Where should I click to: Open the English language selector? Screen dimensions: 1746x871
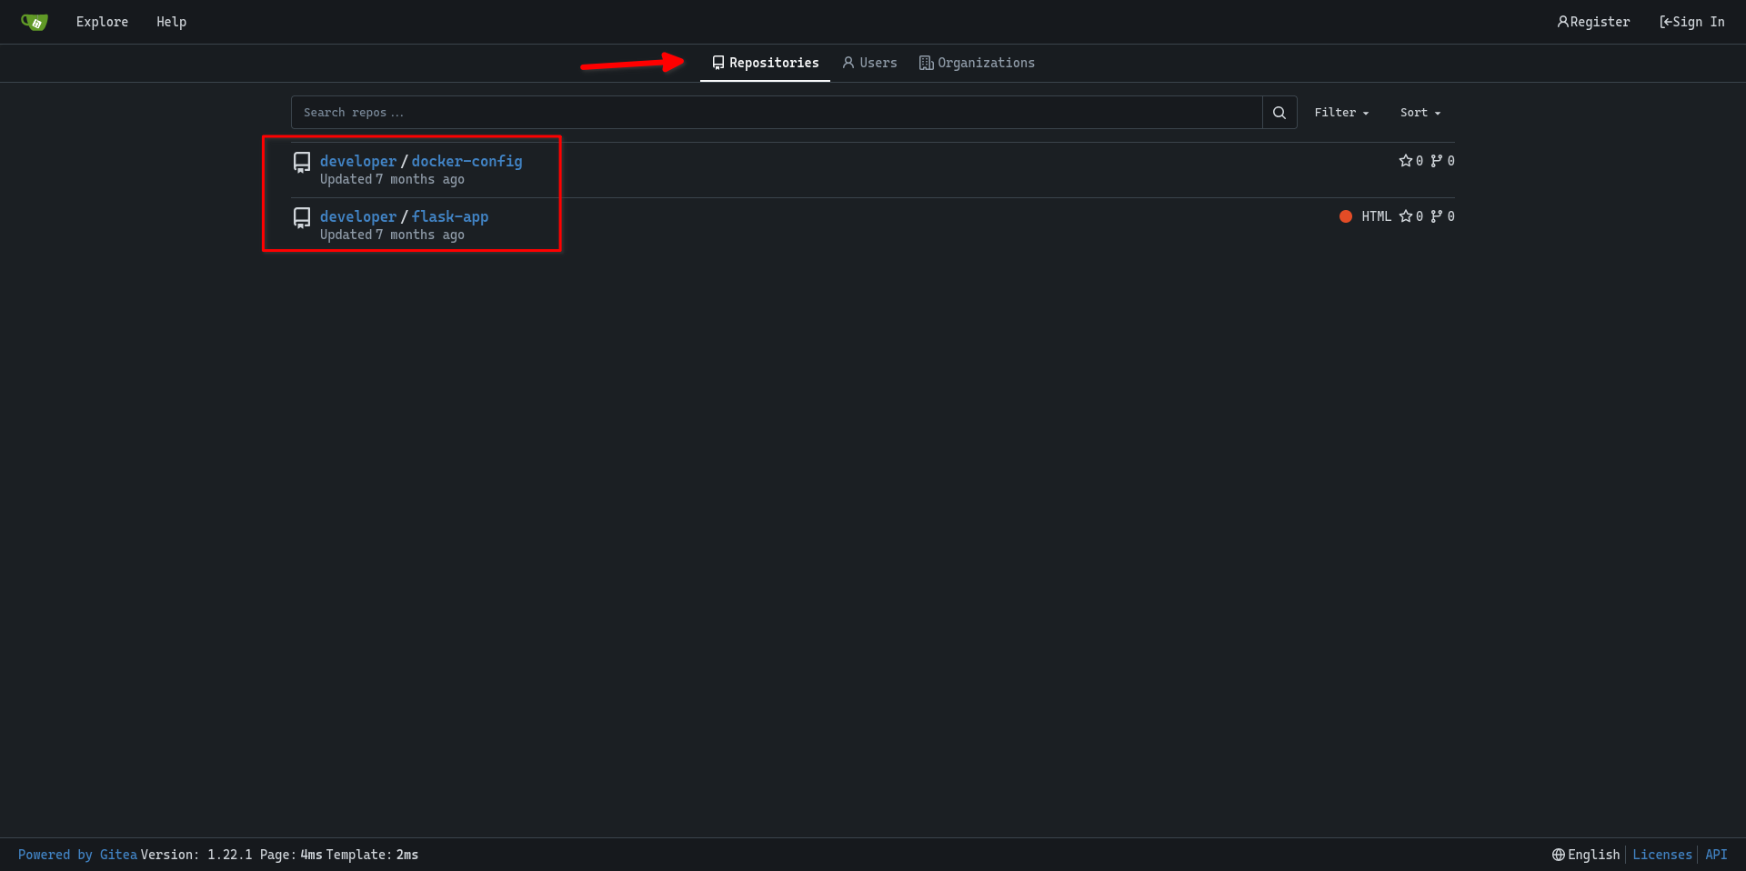point(1586,855)
